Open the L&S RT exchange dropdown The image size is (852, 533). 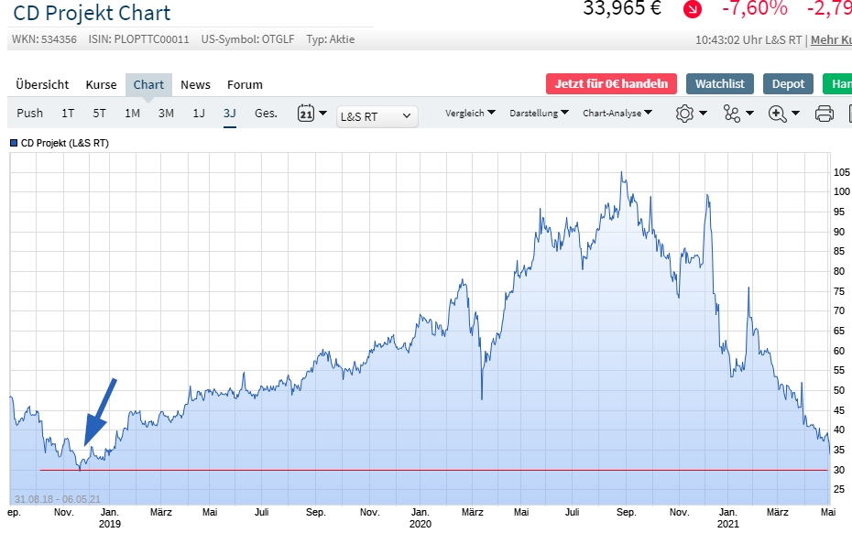click(x=377, y=116)
